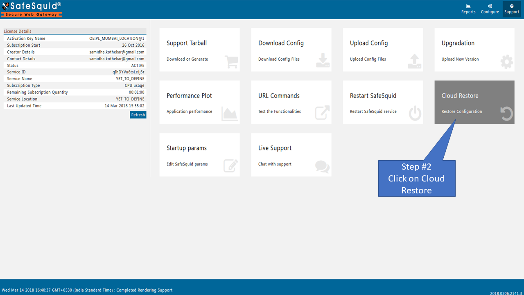Click the Activation Key Name label
This screenshot has width=524, height=295.
pos(26,39)
